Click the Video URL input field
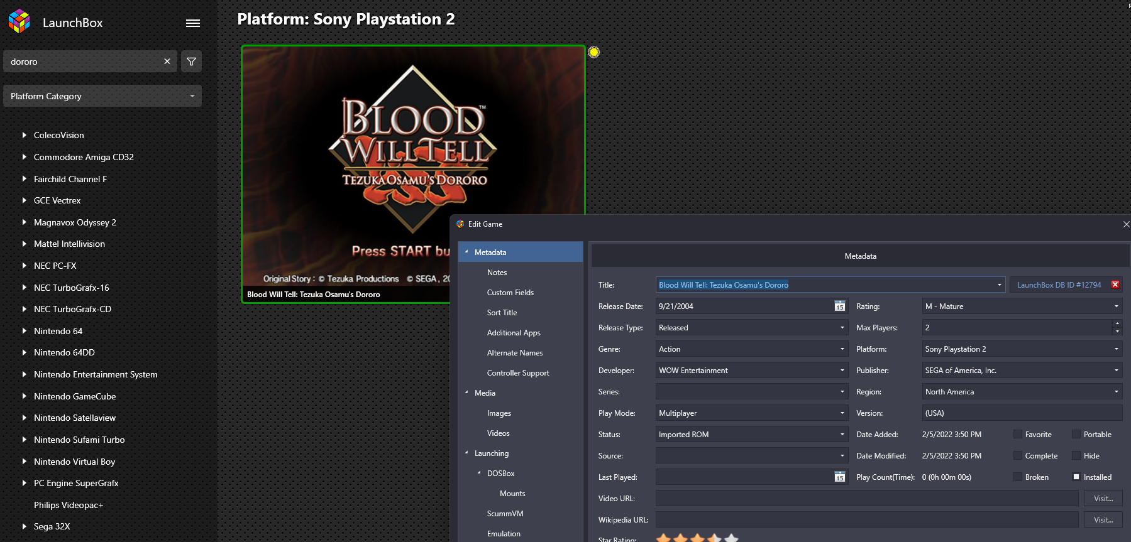The height and width of the screenshot is (542, 1131). pyautogui.click(x=867, y=499)
